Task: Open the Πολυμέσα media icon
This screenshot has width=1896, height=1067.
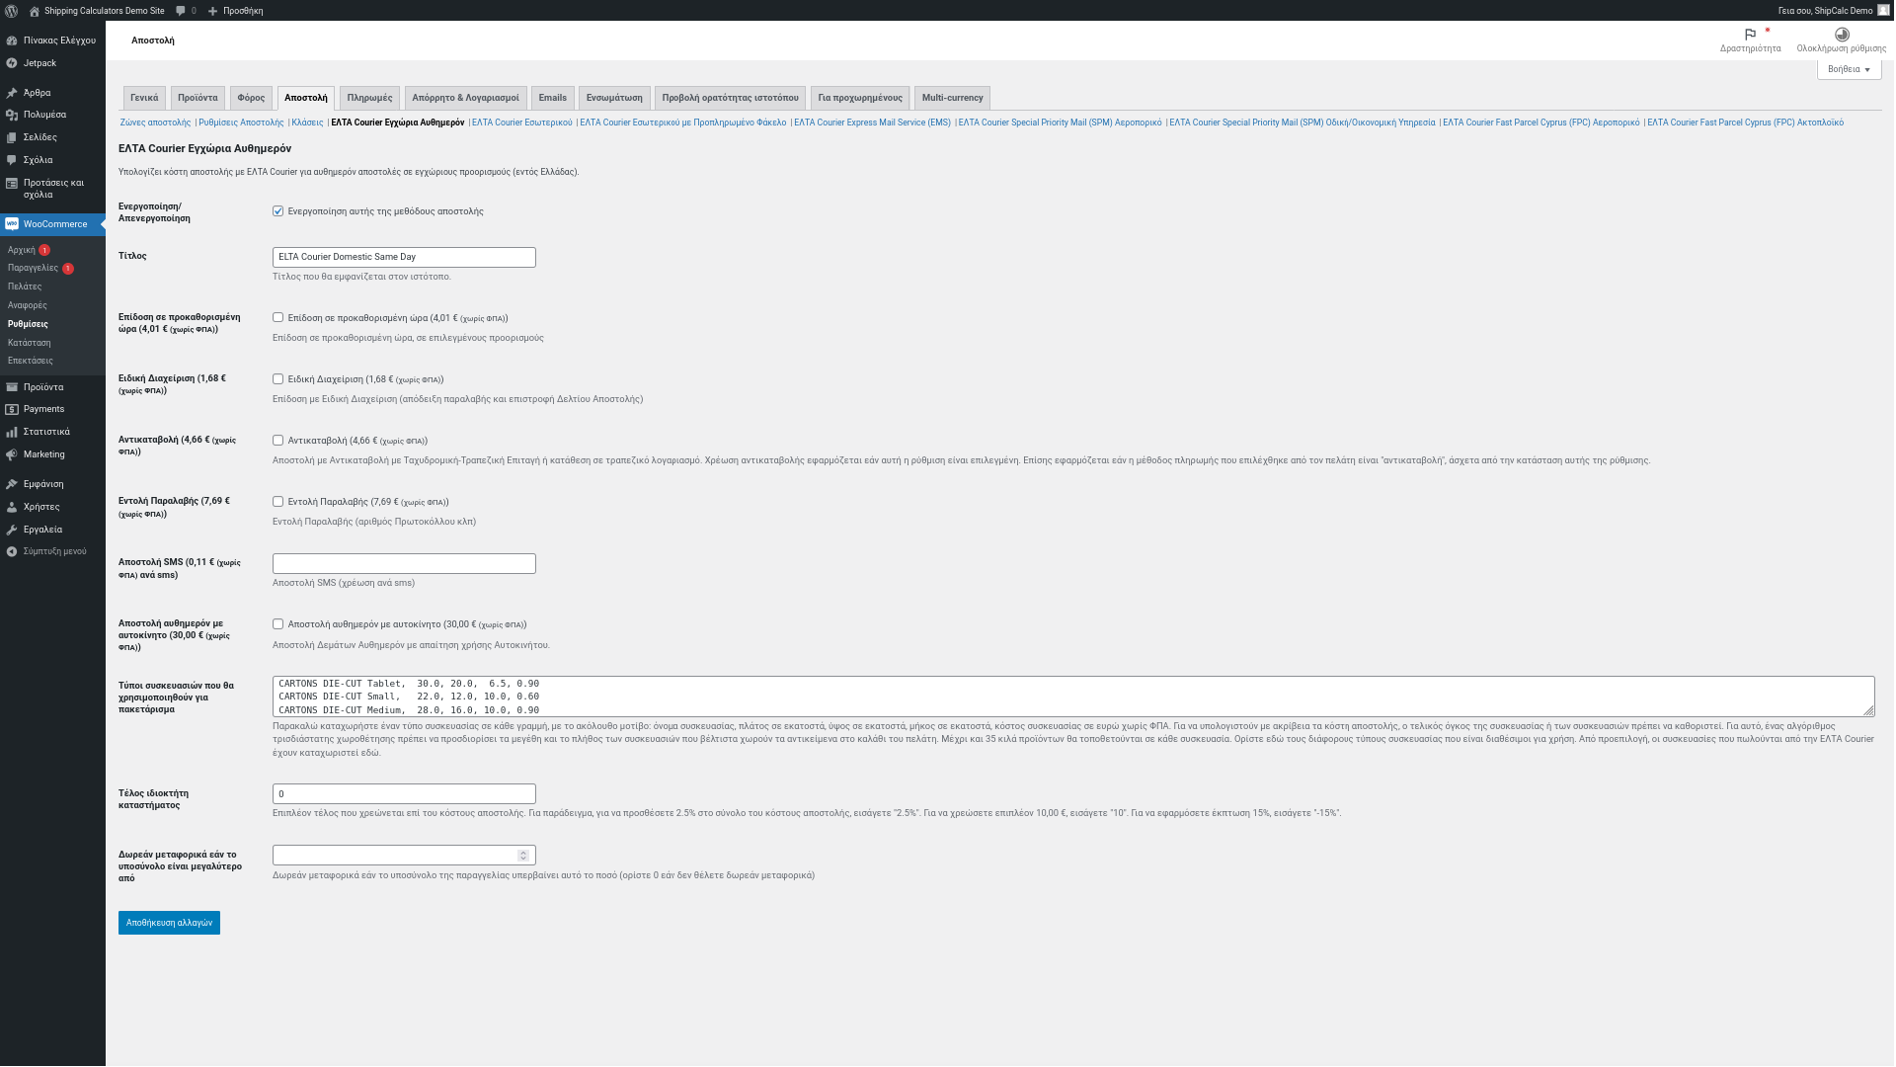Action: tap(12, 115)
